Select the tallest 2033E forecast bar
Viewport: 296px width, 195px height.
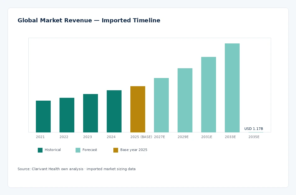click(232, 88)
